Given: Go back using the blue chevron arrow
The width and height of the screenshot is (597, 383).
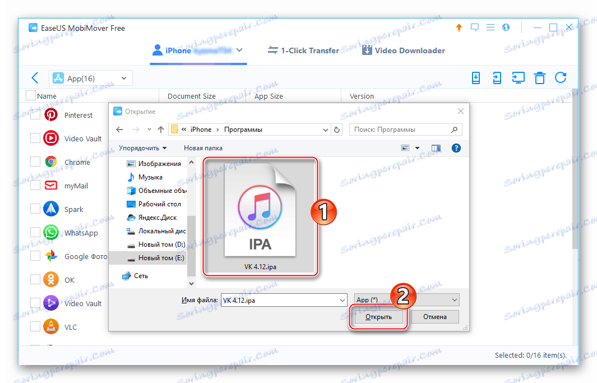Looking at the screenshot, I should click(x=35, y=78).
